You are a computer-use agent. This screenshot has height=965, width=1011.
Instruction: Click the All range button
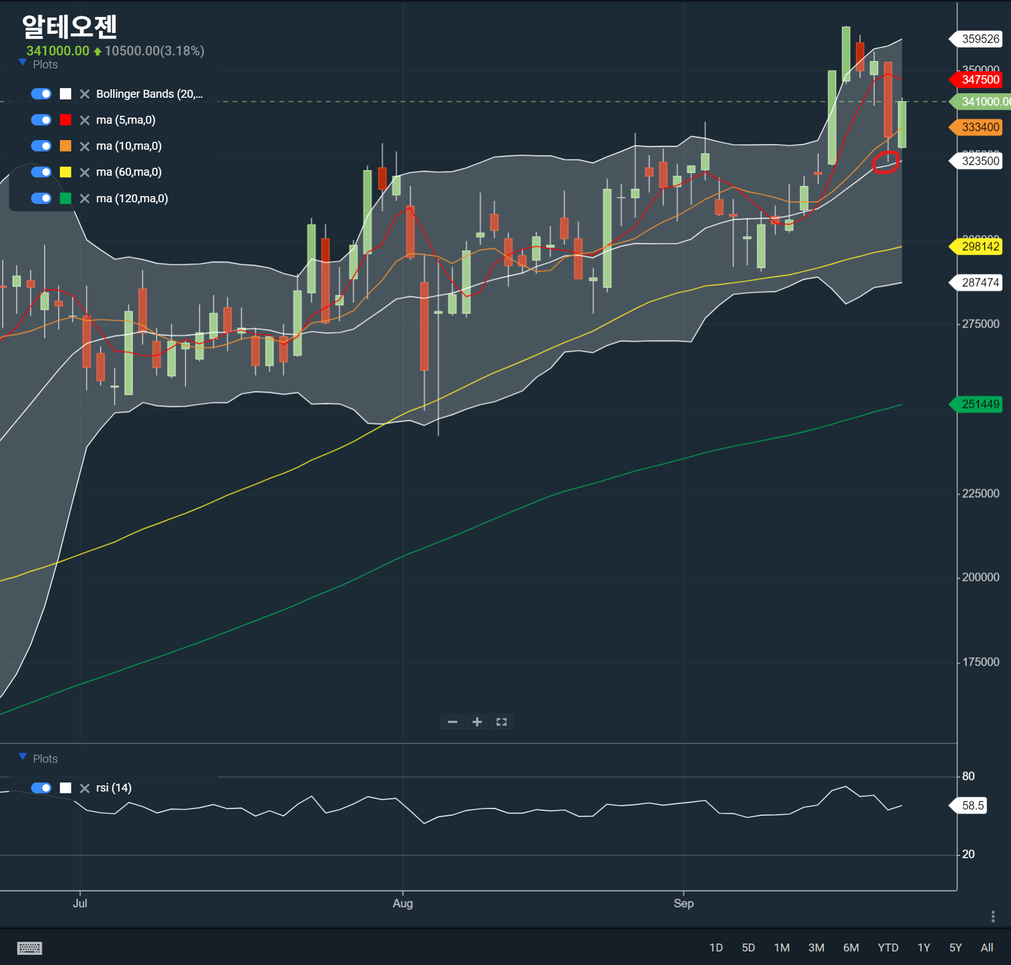(987, 947)
